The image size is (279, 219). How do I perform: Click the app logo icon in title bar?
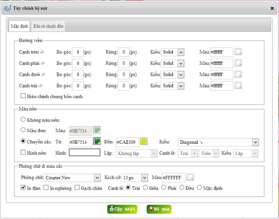click(8, 8)
